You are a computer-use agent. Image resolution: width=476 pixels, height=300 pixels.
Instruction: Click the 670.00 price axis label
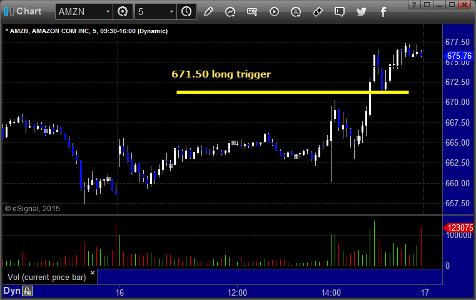(457, 102)
